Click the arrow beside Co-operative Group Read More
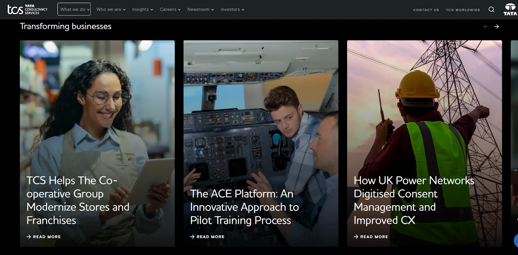Screen dimensions: 518x255 pyautogui.click(x=29, y=237)
